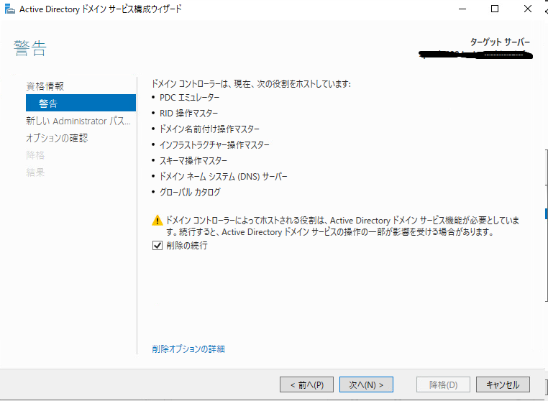Click the 降格(D) demote button

(443, 384)
